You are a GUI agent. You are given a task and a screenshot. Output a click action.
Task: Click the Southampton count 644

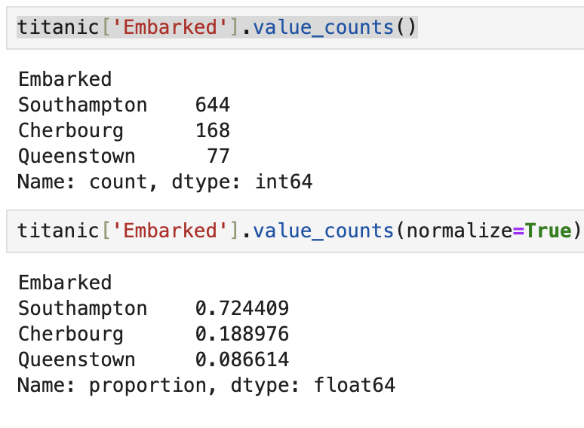tap(213, 105)
